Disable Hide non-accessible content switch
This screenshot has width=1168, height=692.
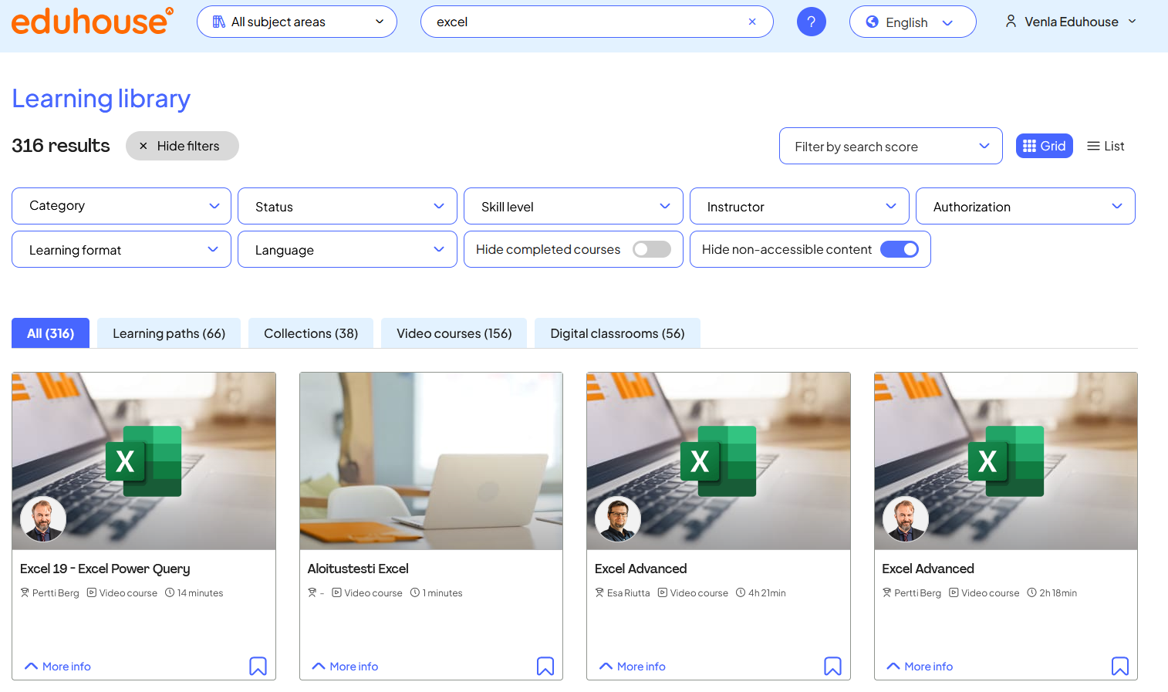click(899, 249)
